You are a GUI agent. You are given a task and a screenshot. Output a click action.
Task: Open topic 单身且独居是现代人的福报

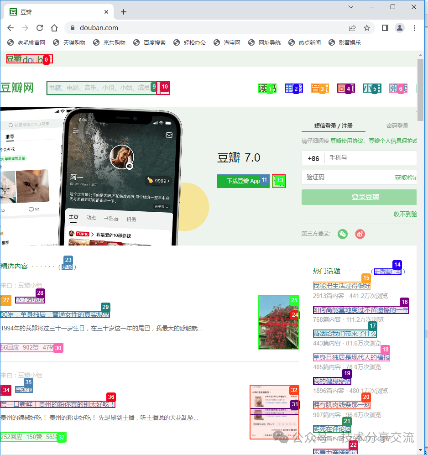(x=351, y=357)
